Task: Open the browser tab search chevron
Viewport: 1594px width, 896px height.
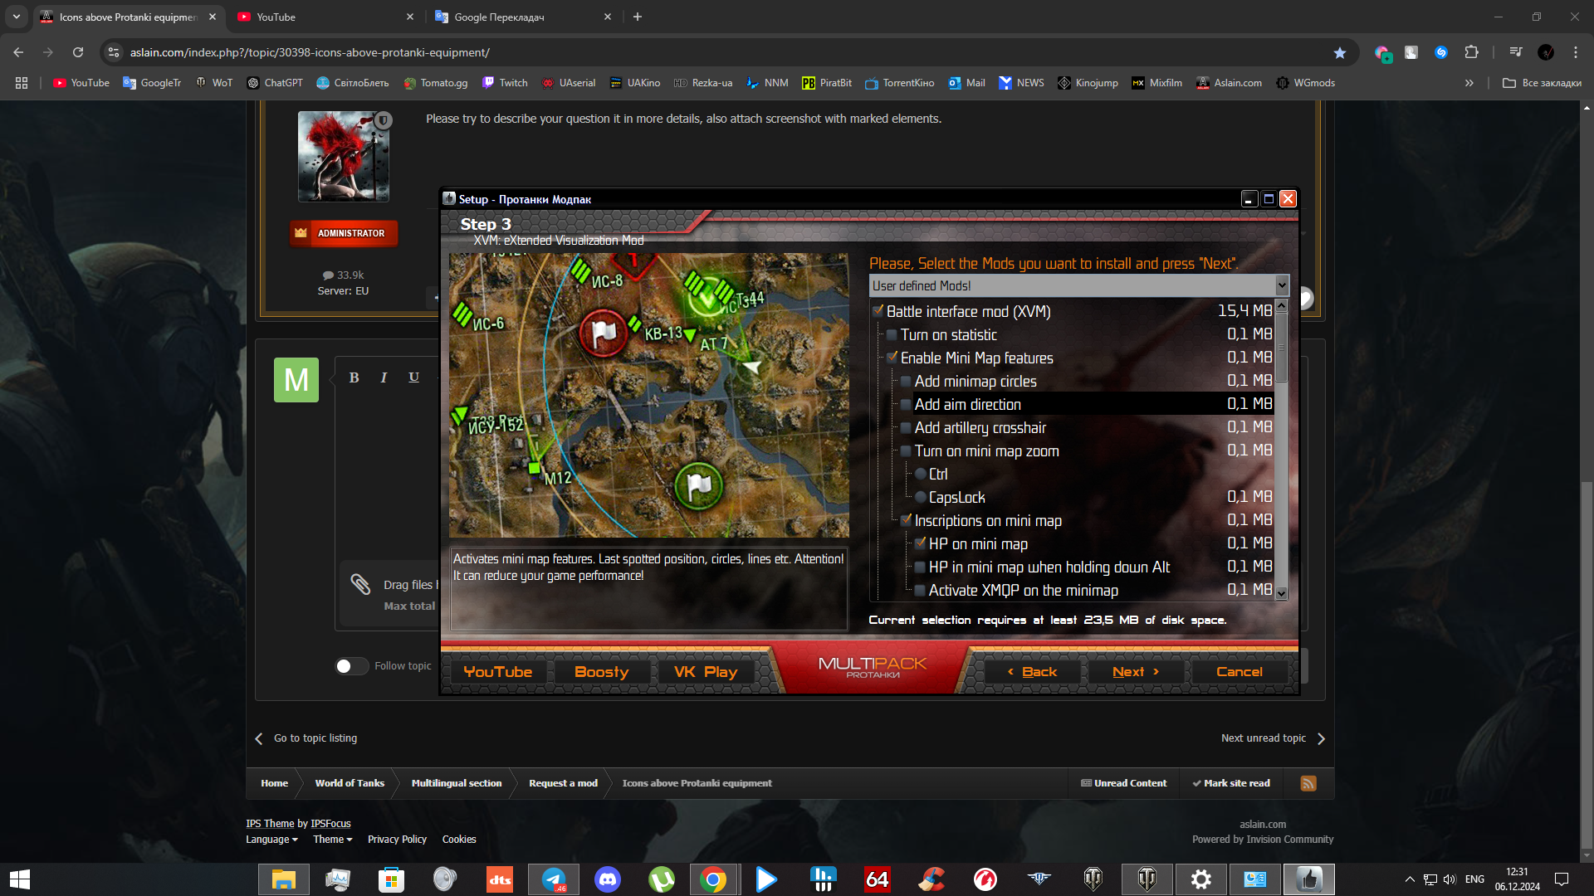Action: tap(17, 17)
